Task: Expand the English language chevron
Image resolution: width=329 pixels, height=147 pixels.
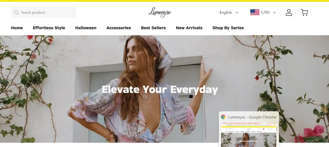Action: click(x=237, y=13)
